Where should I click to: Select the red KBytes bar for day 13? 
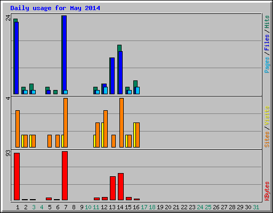point(113,188)
